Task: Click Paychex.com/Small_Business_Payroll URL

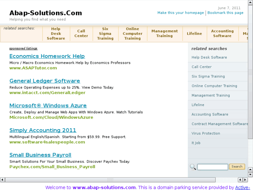Action: point(52,167)
